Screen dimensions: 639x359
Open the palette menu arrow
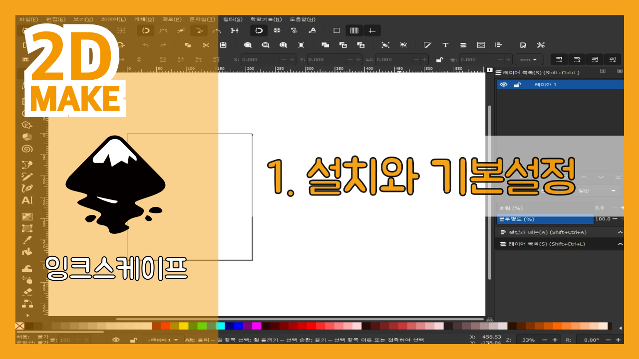click(x=620, y=328)
